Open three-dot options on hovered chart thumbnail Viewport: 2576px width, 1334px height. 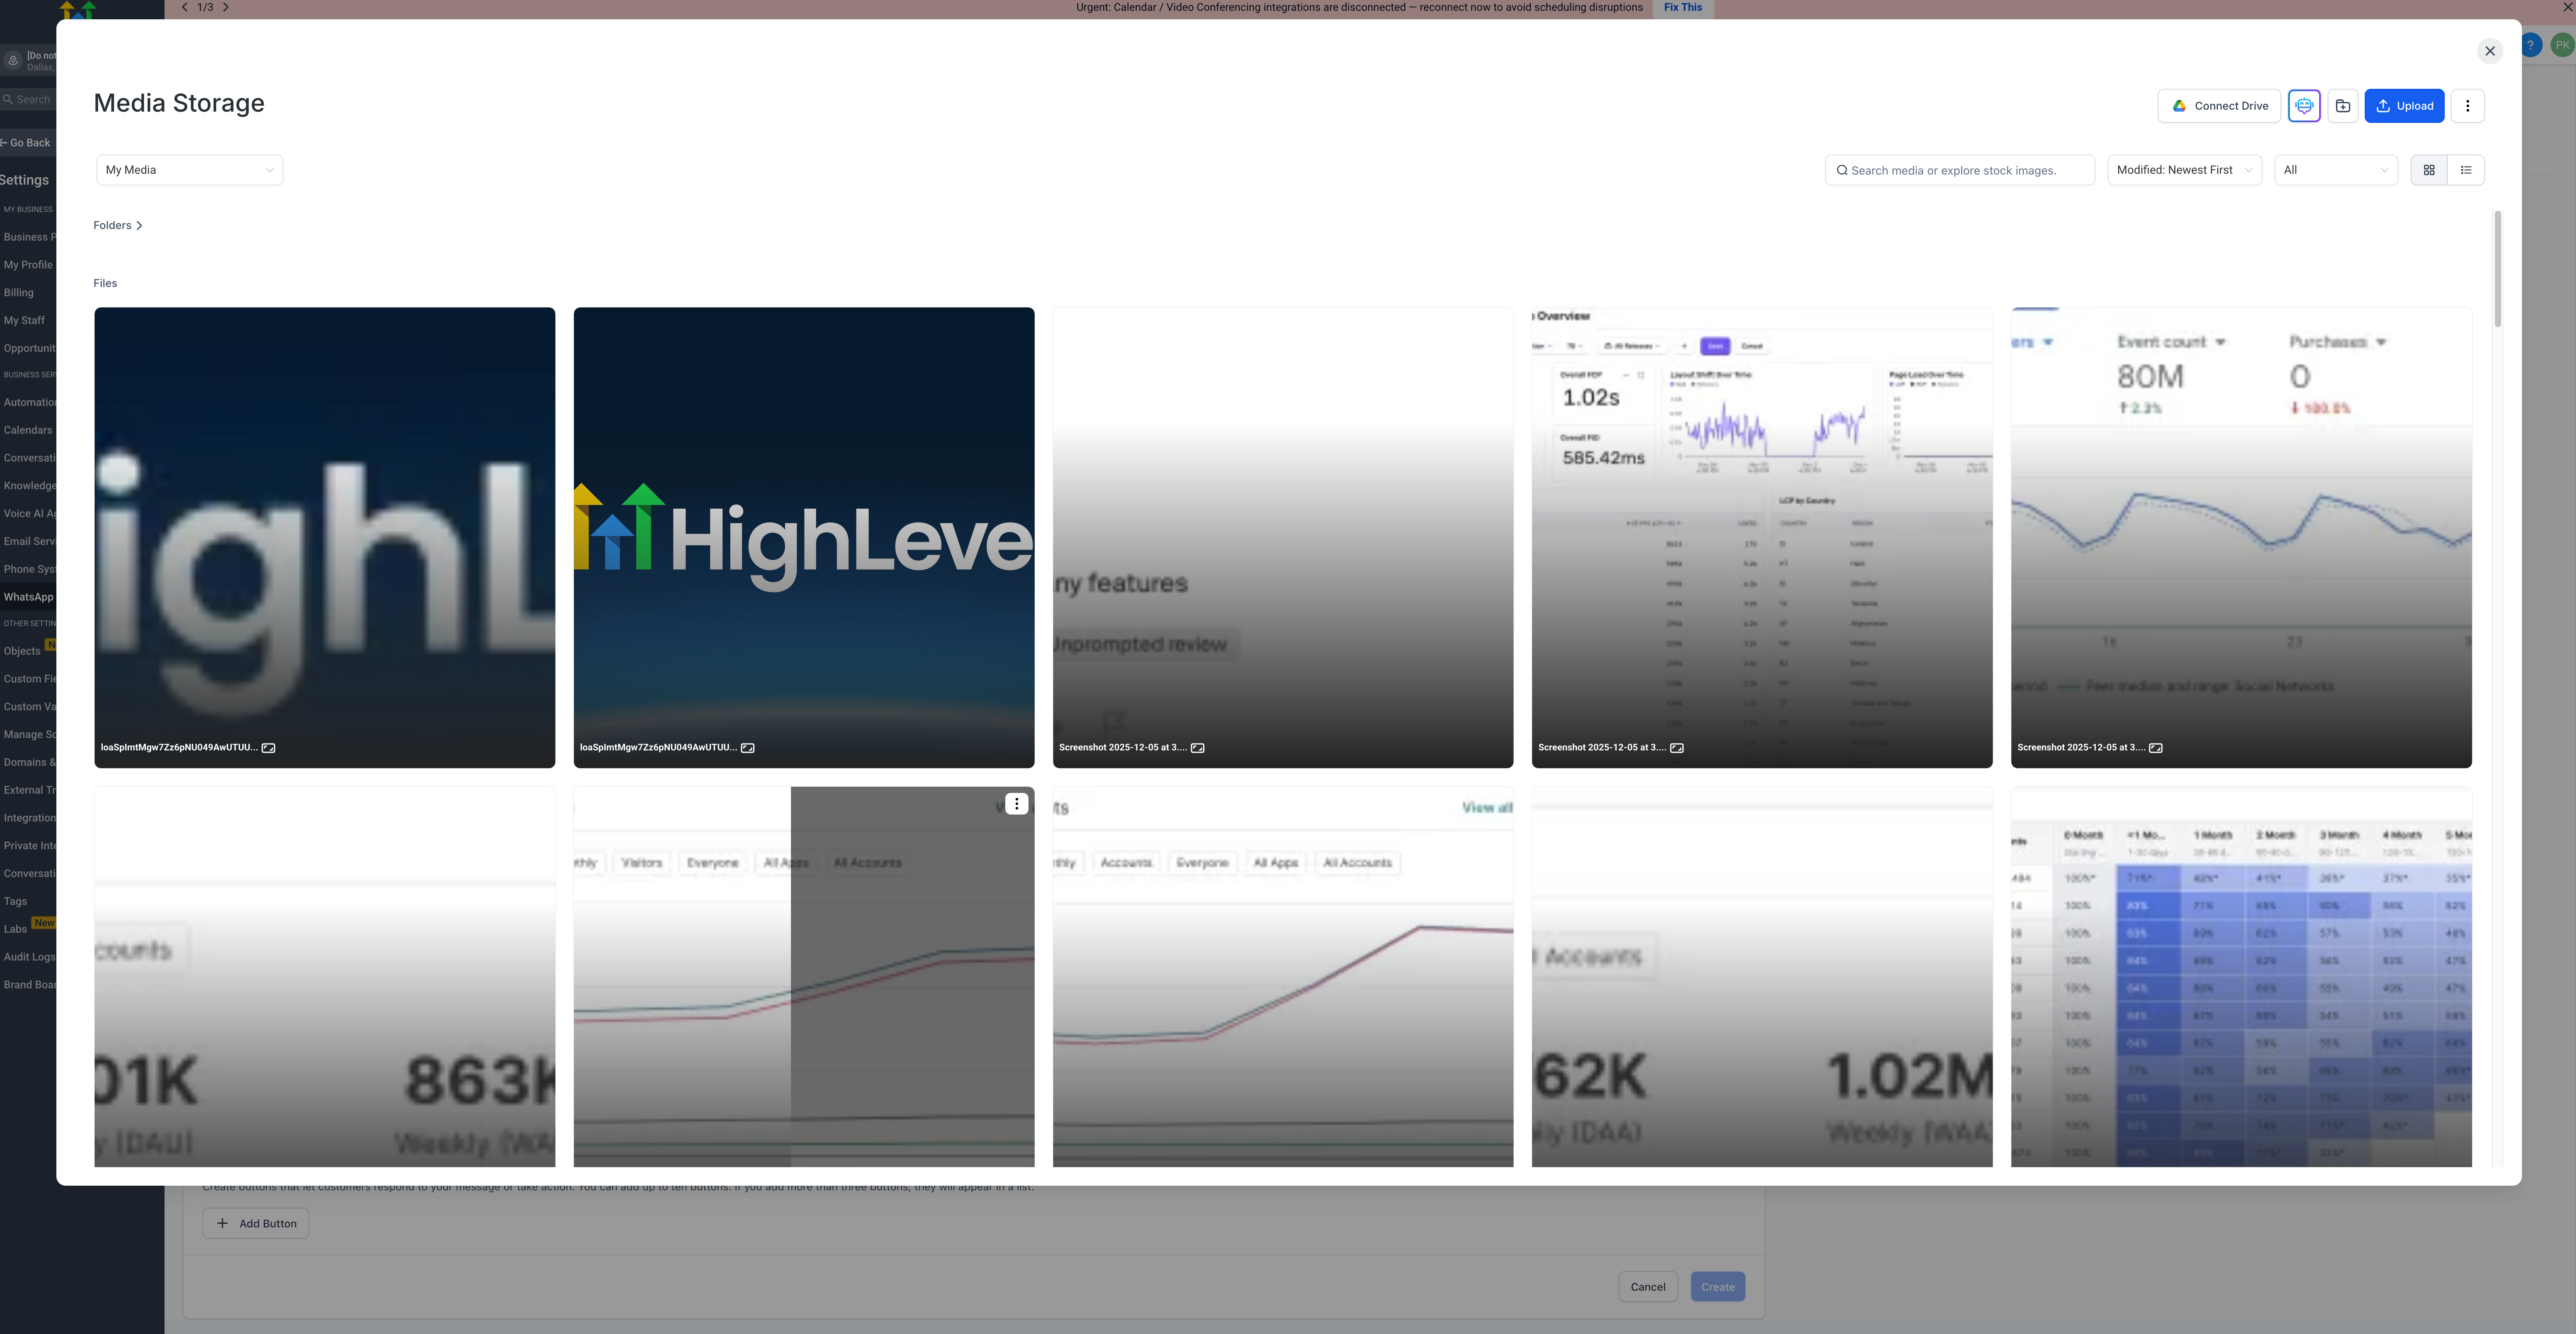1016,804
